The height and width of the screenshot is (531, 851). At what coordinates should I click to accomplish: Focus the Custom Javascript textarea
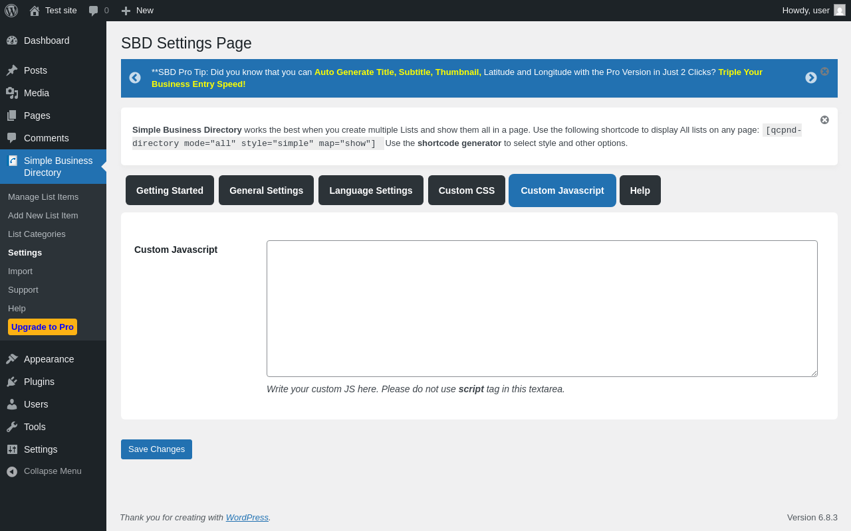[542, 309]
